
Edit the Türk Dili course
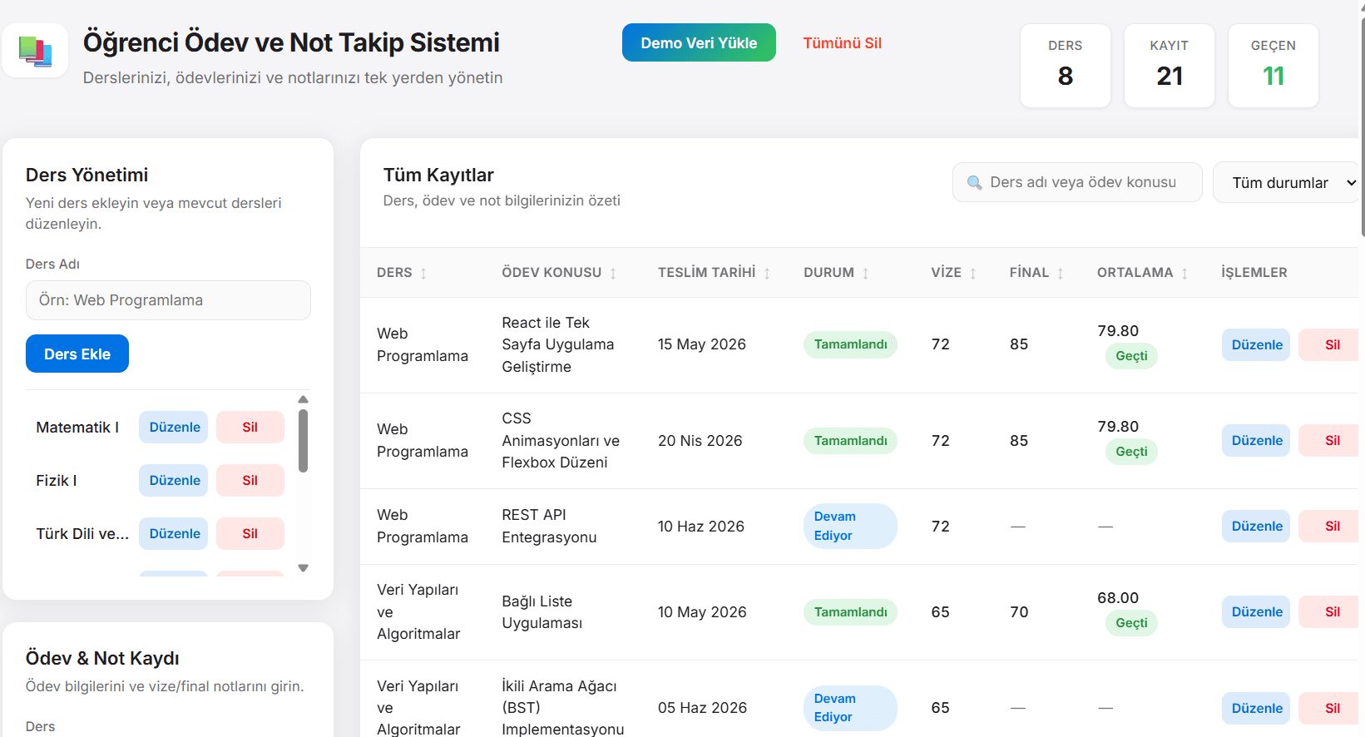174,533
